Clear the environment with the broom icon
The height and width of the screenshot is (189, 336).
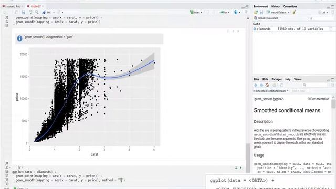tap(294, 12)
